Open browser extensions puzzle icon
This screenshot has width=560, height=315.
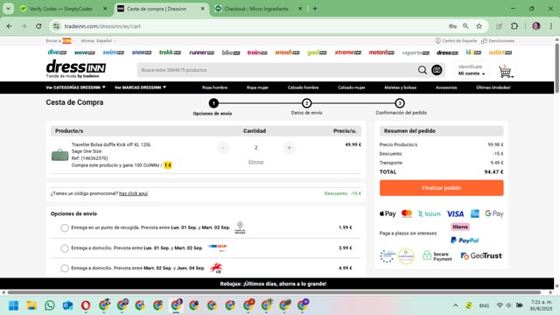[514, 26]
